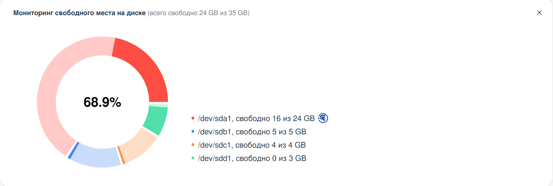Click the helmet icon beside /dev/sda1
Image resolution: width=553 pixels, height=186 pixels.
(x=323, y=118)
